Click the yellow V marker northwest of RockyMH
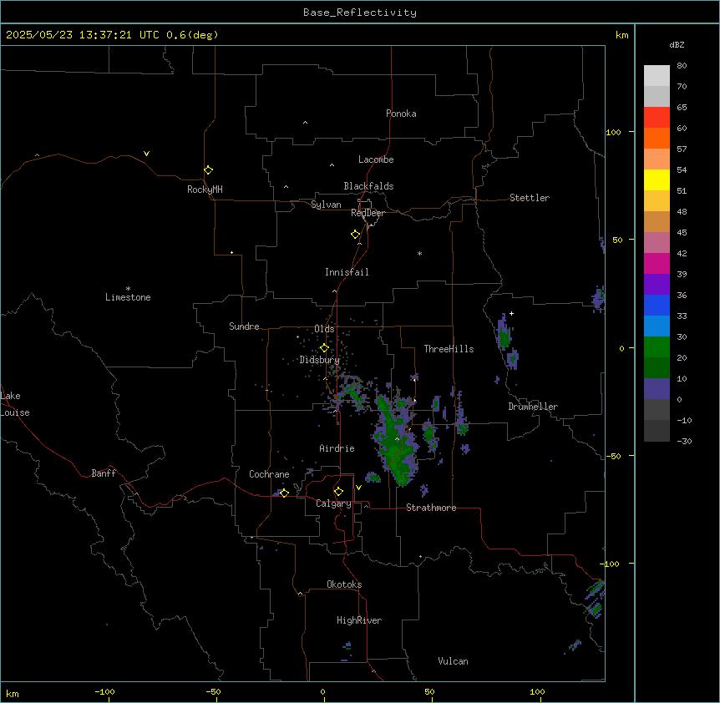This screenshot has height=703, width=720. (x=146, y=154)
